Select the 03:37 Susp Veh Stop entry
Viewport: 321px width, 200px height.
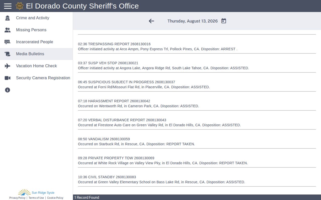[108, 63]
